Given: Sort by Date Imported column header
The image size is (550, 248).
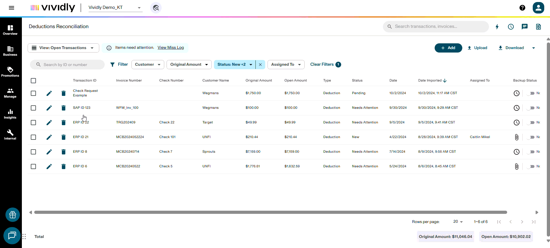Looking at the screenshot, I should tap(432, 81).
